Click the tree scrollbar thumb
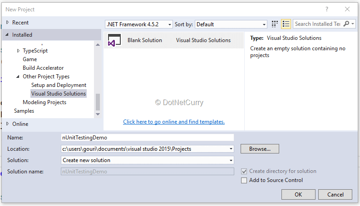The image size is (360, 206). coord(98,102)
